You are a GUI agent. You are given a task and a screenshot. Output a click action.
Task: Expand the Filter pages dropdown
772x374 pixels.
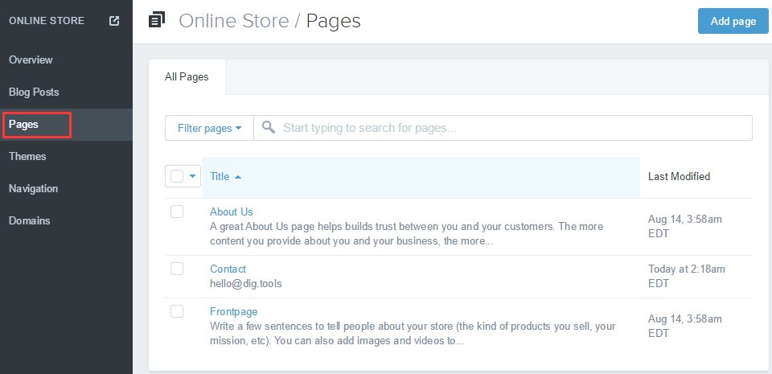pyautogui.click(x=209, y=128)
